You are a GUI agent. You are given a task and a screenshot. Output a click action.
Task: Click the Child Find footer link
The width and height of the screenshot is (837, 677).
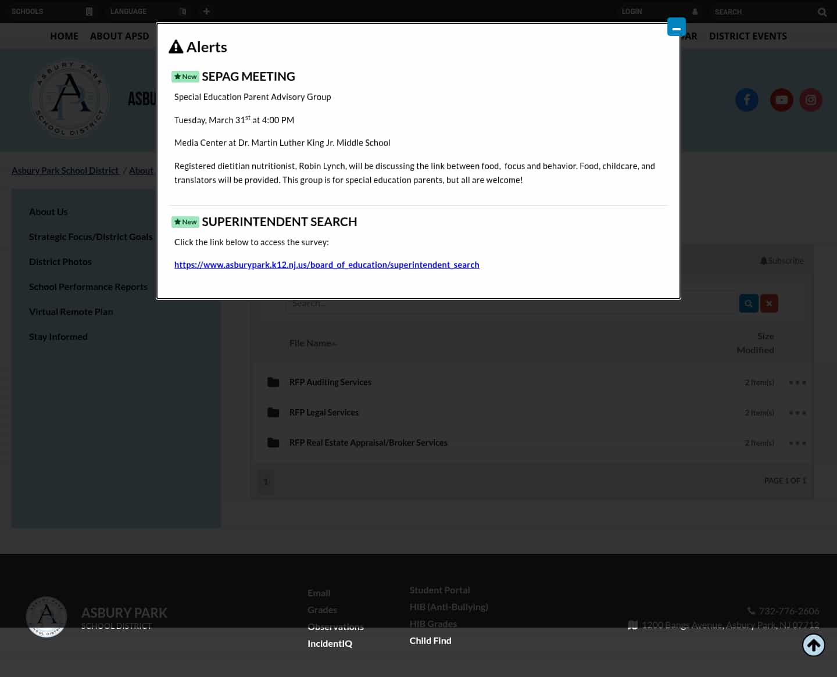[x=430, y=640]
